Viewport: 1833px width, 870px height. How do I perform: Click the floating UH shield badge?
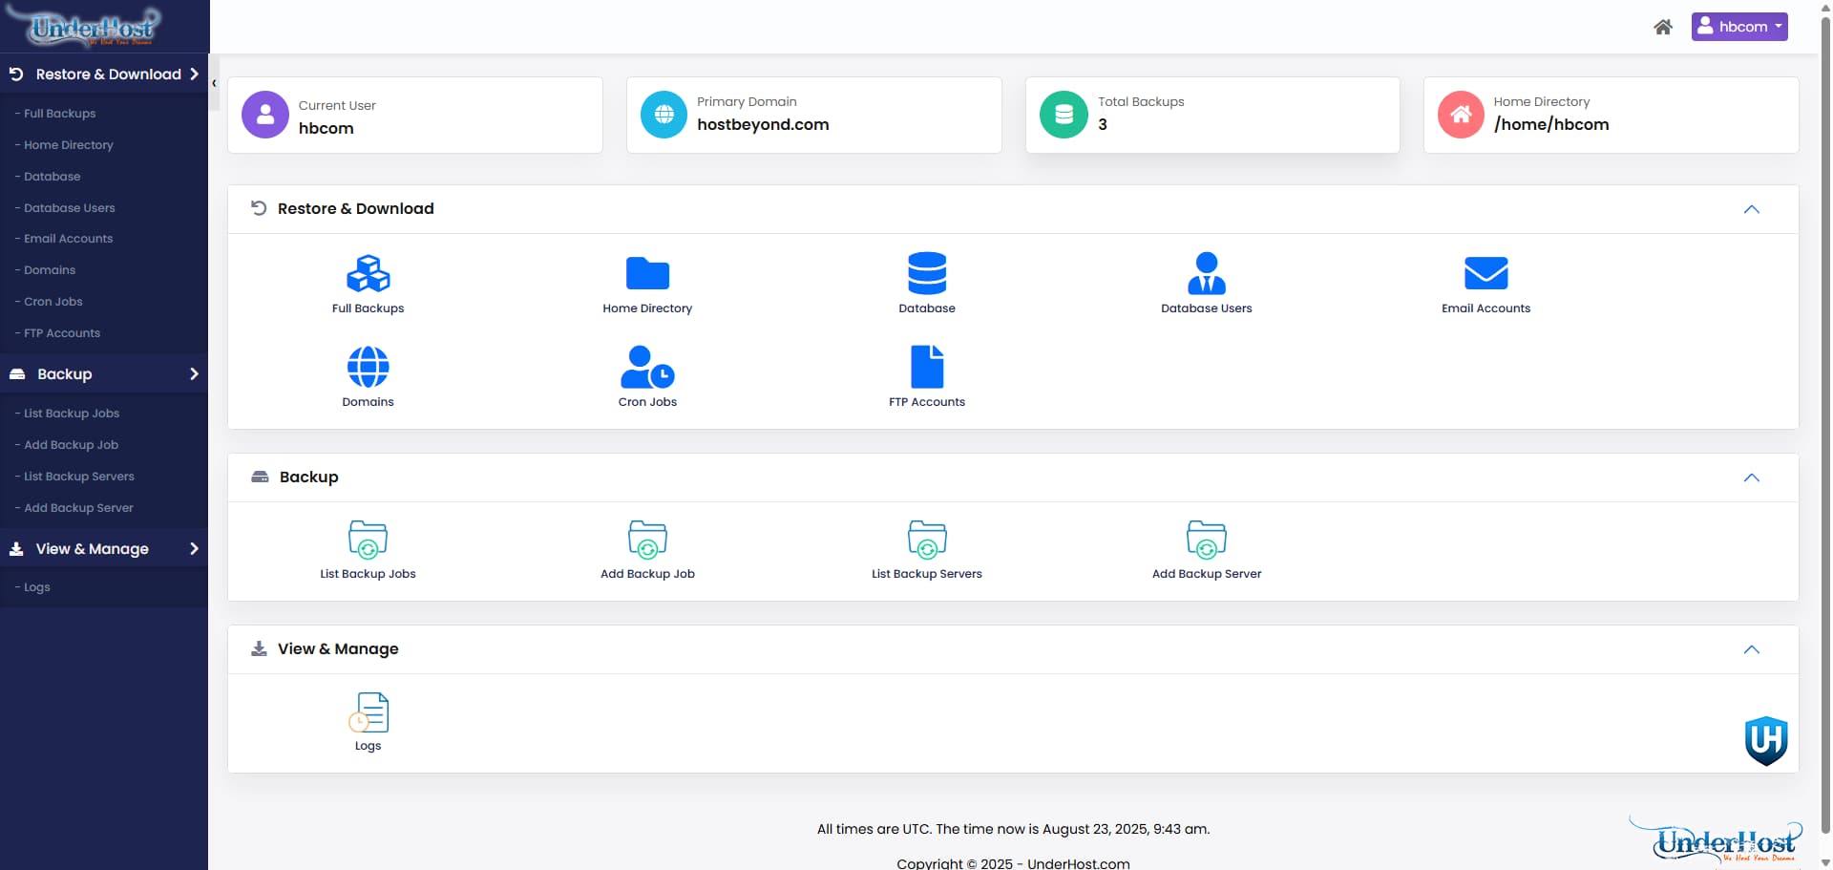[x=1765, y=740]
